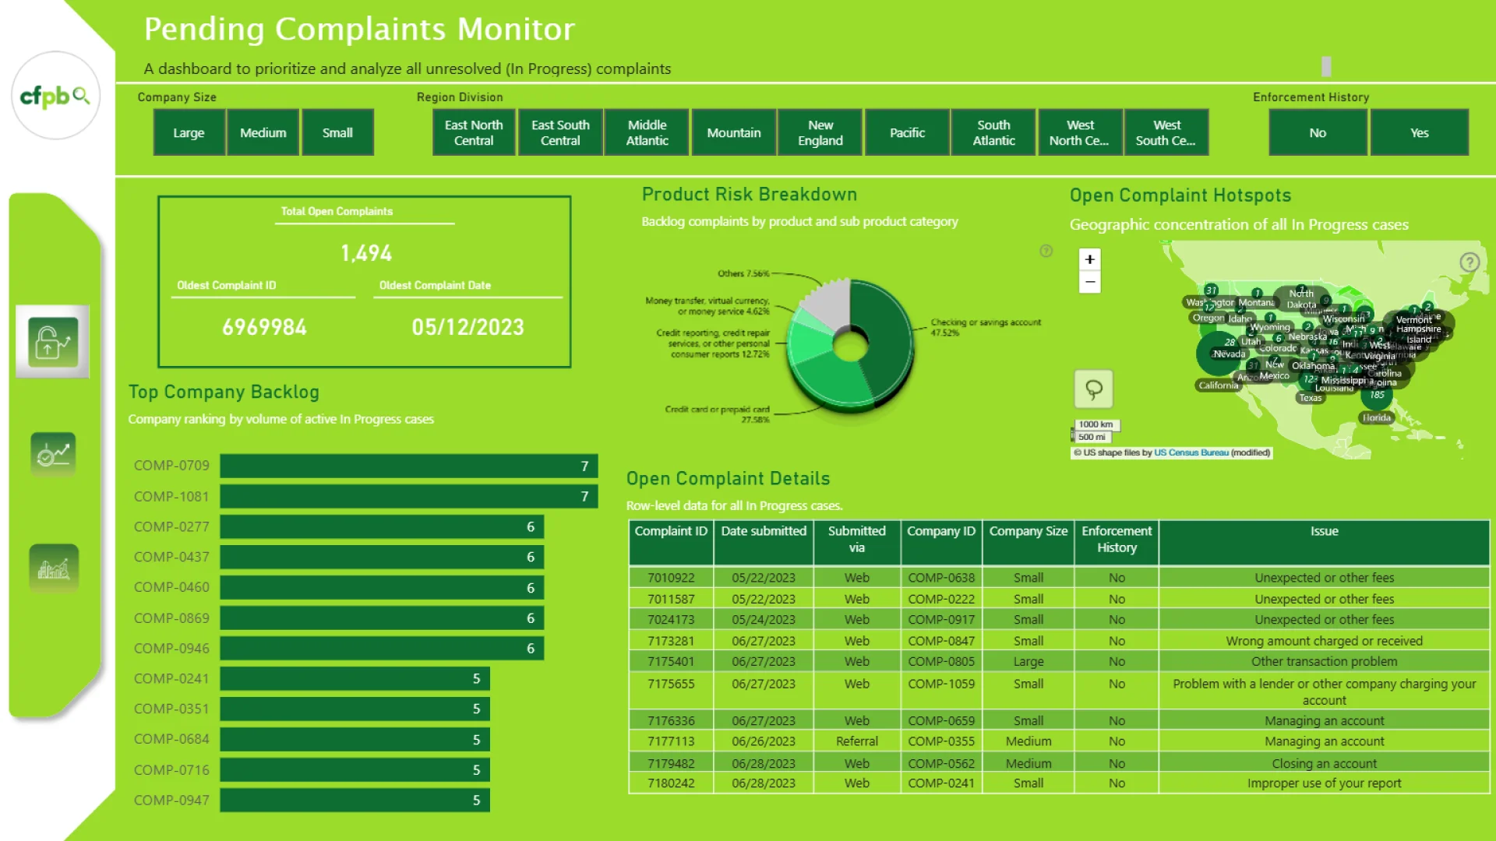1496x841 pixels.
Task: Click the CFPB logo
Action: [55, 96]
